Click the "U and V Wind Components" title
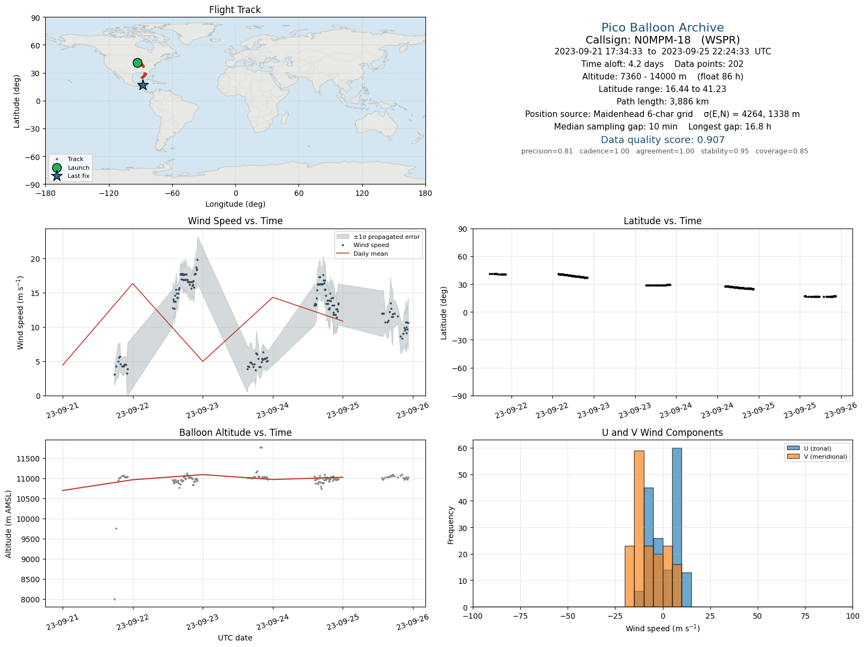 point(662,433)
